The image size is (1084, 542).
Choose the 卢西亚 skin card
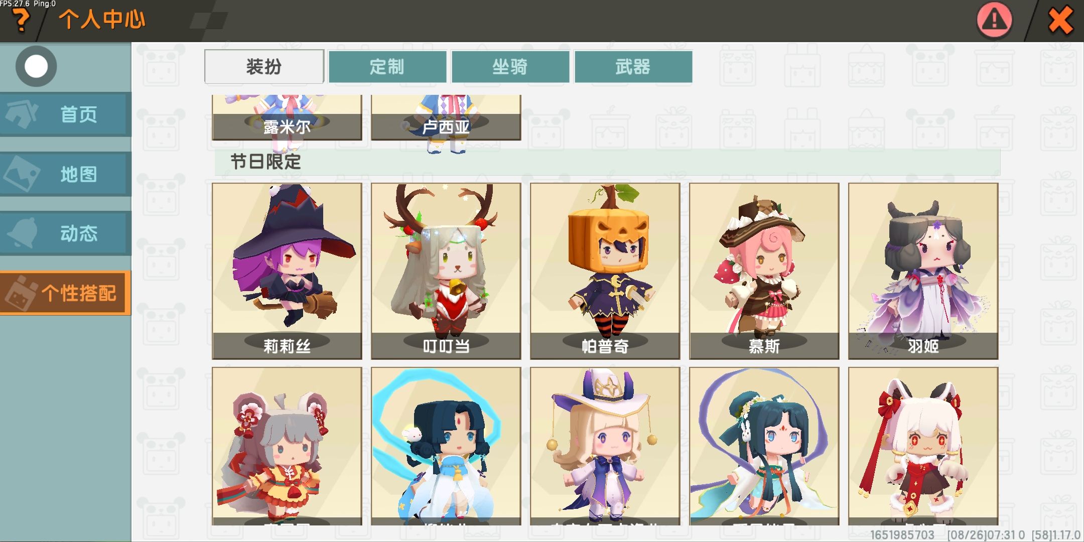tap(446, 117)
